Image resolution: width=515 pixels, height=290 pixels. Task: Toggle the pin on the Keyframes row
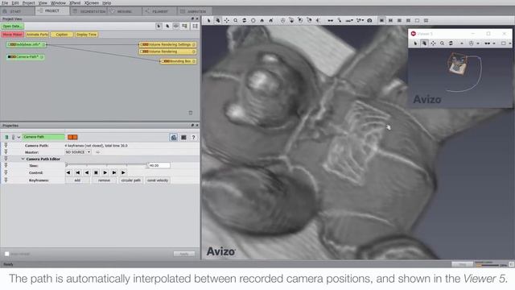(x=6, y=180)
